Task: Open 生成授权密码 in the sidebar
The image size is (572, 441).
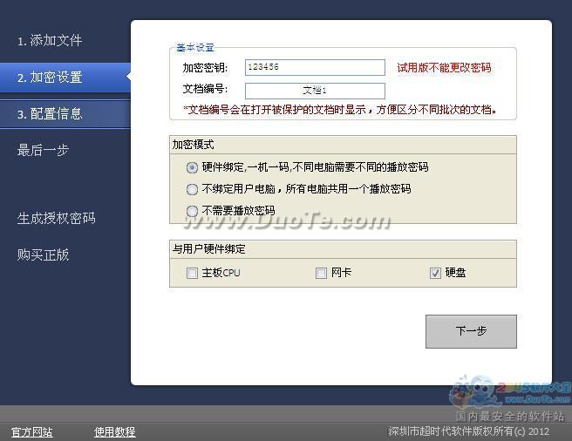Action: (x=56, y=218)
